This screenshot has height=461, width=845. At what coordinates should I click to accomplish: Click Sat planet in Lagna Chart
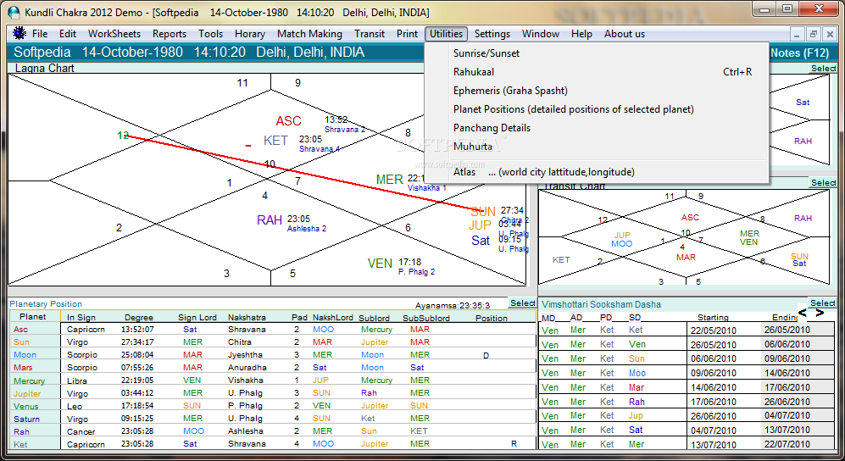click(x=481, y=240)
